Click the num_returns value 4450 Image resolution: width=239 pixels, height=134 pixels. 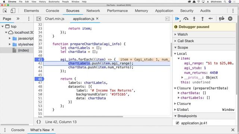(x=214, y=73)
